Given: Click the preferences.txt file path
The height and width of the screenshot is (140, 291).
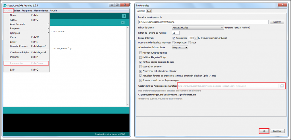Looking at the screenshot, I should 167,95.
